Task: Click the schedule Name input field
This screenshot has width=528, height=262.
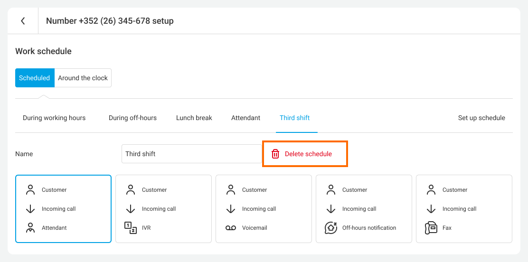Action: click(190, 154)
